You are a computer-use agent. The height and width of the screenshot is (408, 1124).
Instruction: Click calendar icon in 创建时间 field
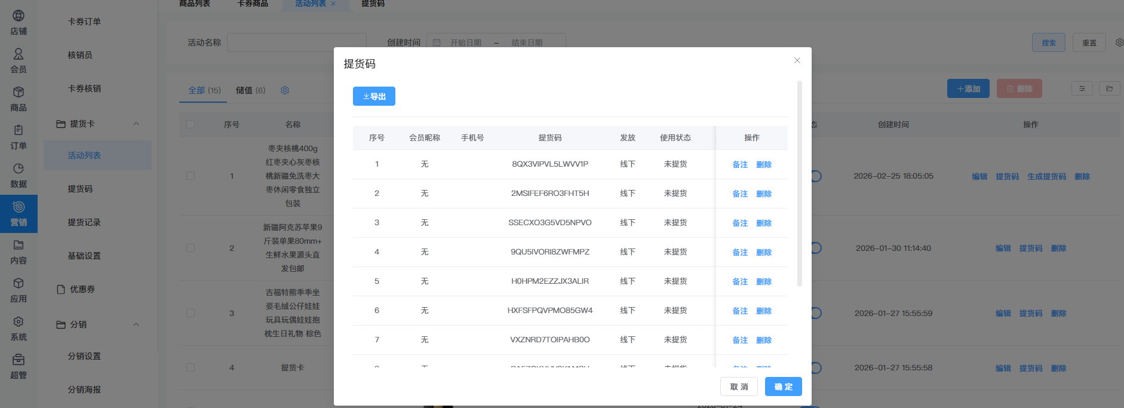tap(437, 43)
